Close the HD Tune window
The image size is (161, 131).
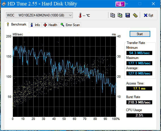[x=153, y=4]
